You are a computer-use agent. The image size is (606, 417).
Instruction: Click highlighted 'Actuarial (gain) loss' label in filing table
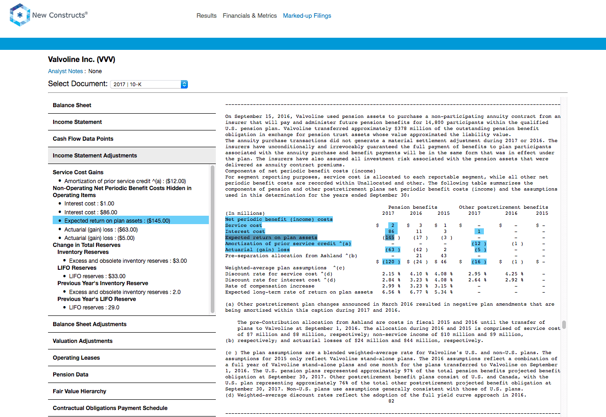257,250
